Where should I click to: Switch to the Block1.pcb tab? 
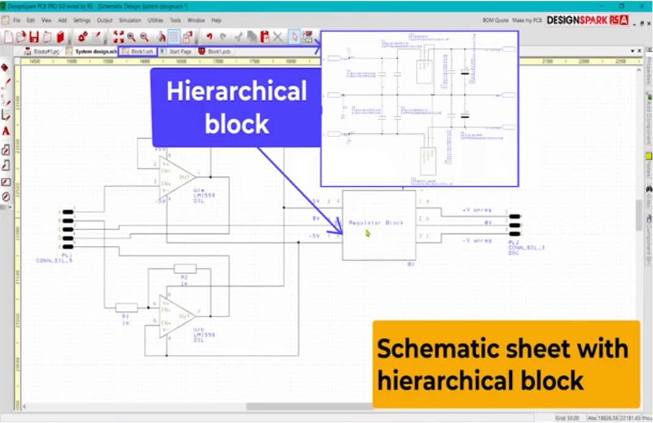click(215, 51)
